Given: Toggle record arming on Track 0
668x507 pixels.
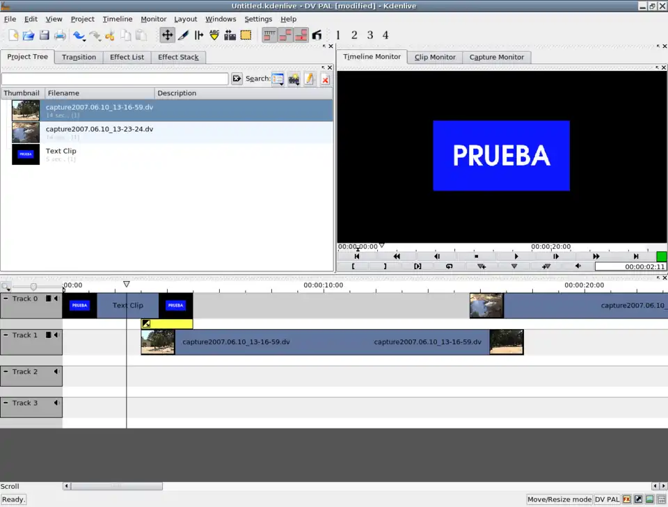Looking at the screenshot, I should (x=48, y=298).
